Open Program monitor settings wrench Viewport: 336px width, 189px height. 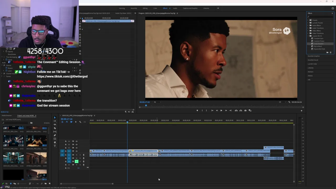(289, 102)
